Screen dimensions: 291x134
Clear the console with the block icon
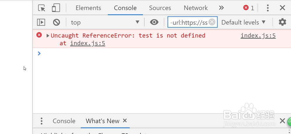pyautogui.click(x=56, y=22)
